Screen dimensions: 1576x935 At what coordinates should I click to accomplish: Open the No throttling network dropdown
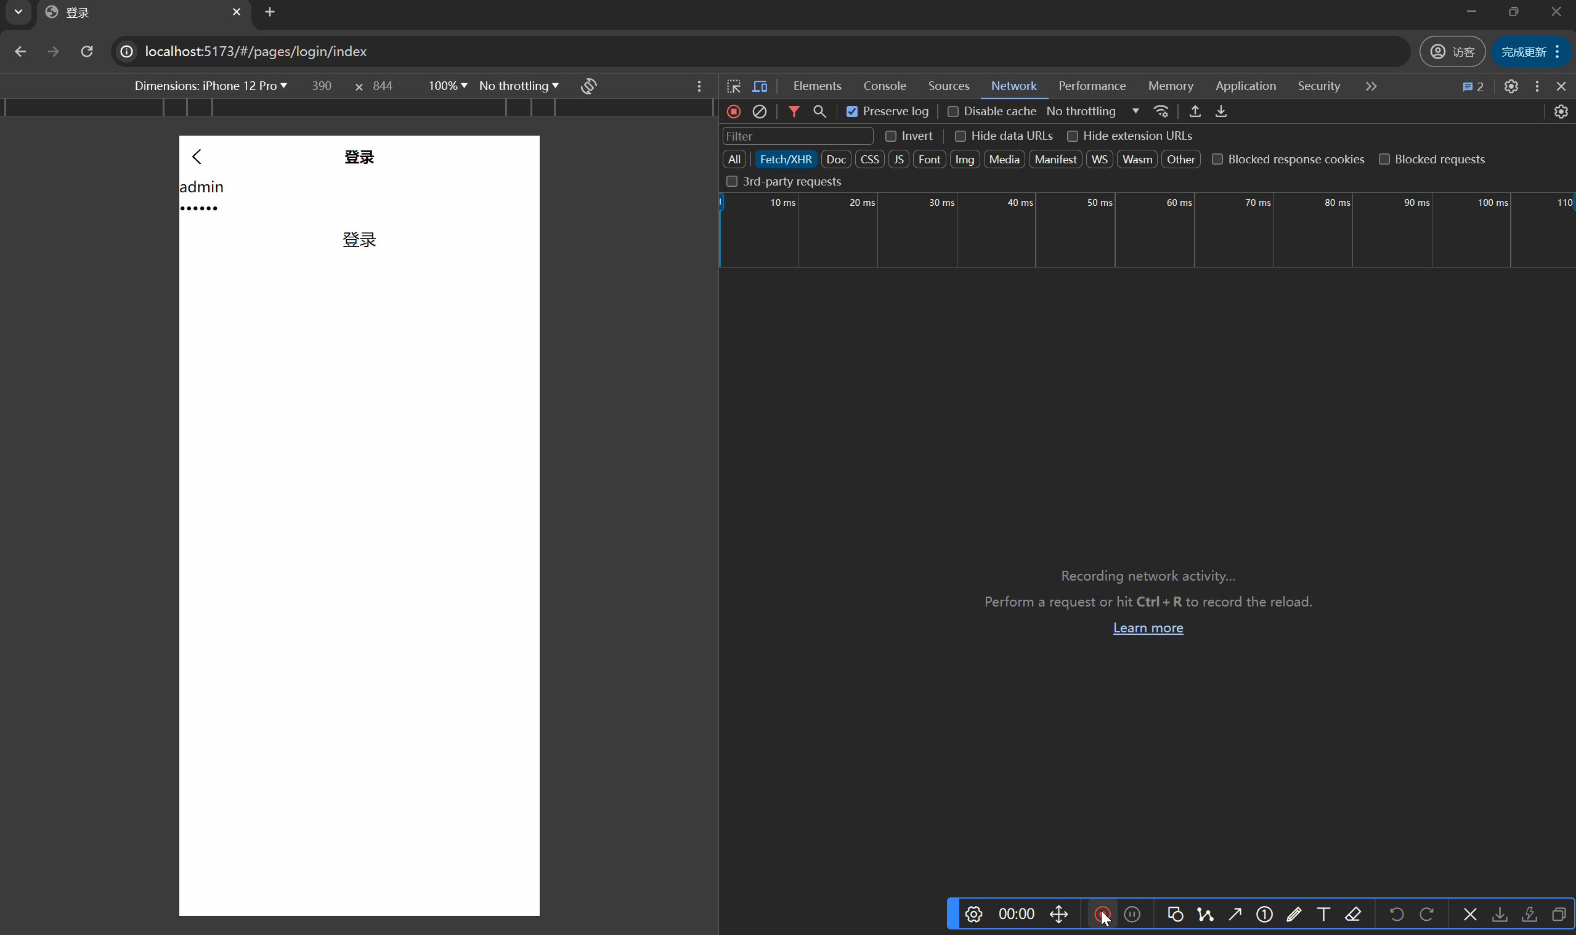1094,110
